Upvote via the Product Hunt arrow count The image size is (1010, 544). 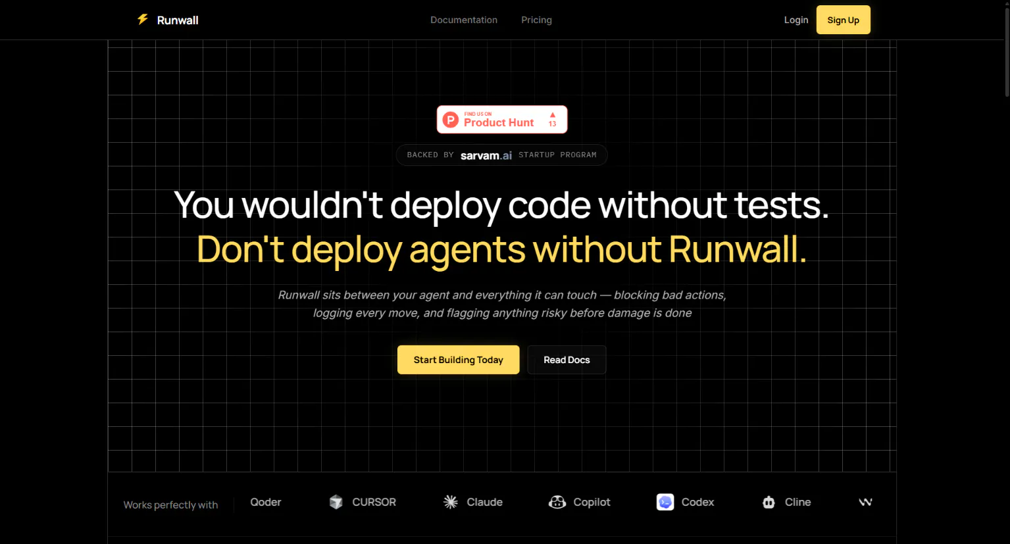[553, 120]
